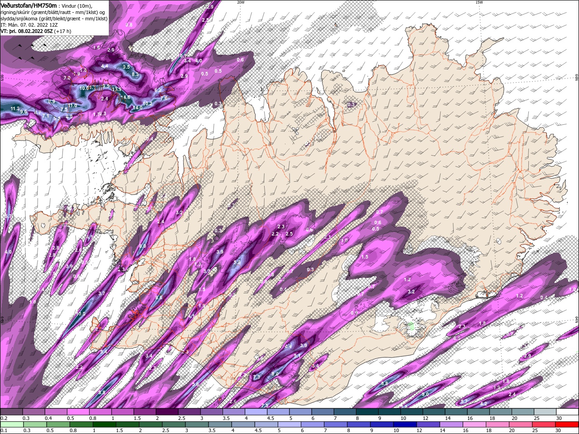
Task: Click the 4.4 precipitation value
Action: [104, 66]
